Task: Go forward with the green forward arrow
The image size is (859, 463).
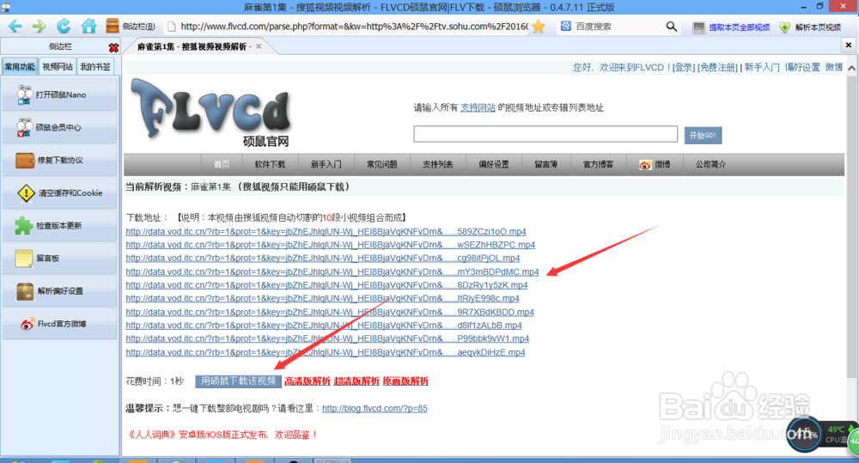Action: (x=39, y=27)
